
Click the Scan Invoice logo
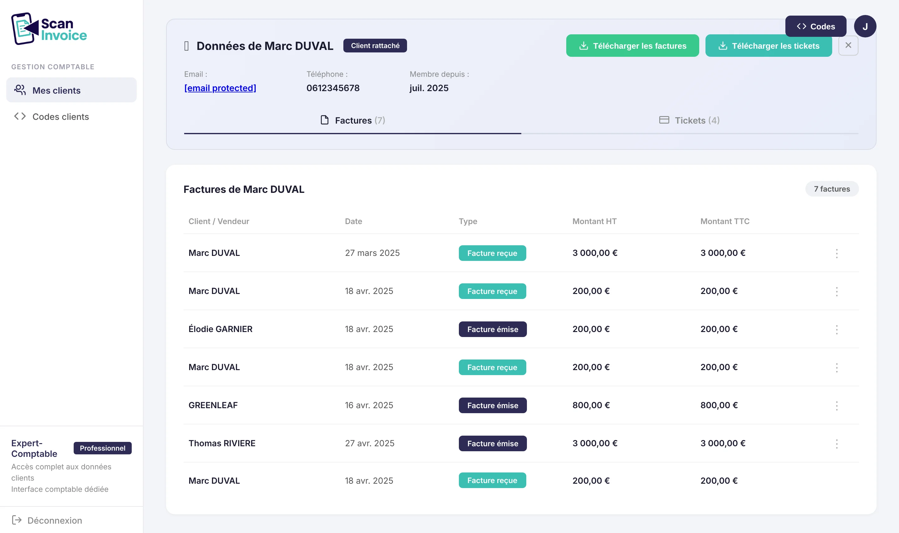coord(49,28)
